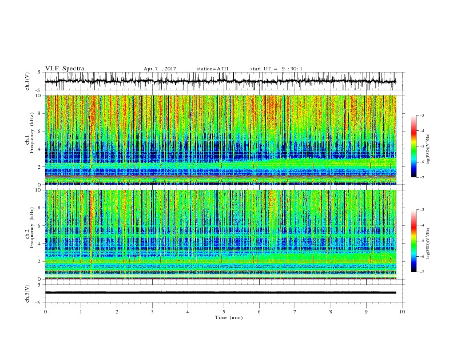The image size is (453, 350).
Task: Click the ch.2 PSD color bar
Action: 414,241
